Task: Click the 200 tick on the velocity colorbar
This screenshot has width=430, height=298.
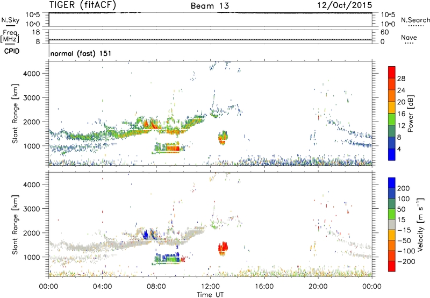Action: [404, 188]
